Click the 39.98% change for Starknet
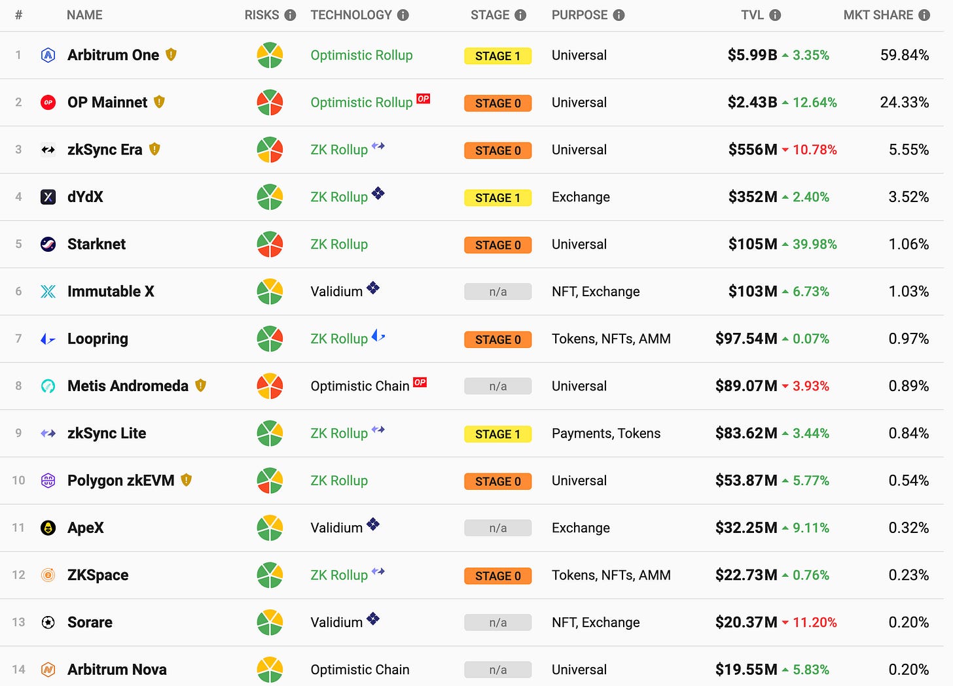The width and height of the screenshot is (953, 686). point(815,244)
